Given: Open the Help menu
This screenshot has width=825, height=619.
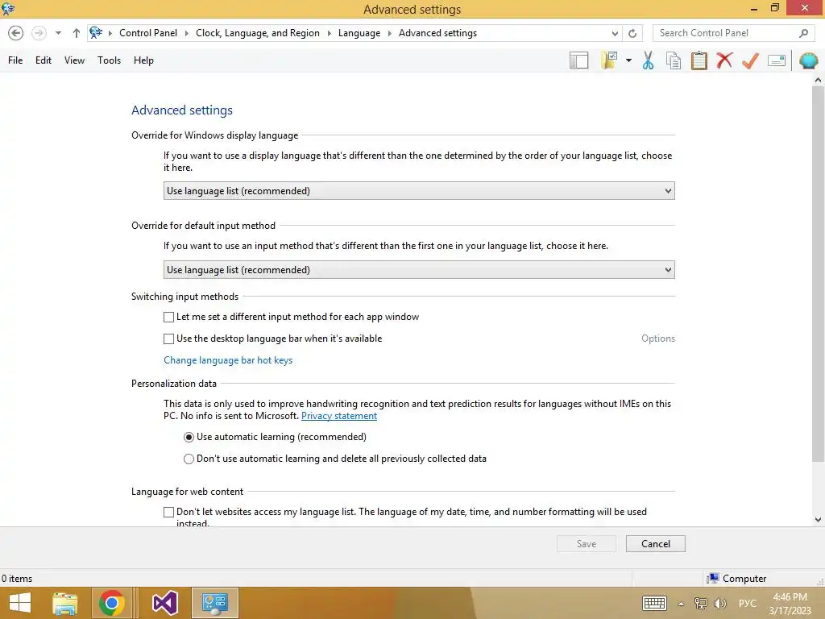Looking at the screenshot, I should point(143,60).
